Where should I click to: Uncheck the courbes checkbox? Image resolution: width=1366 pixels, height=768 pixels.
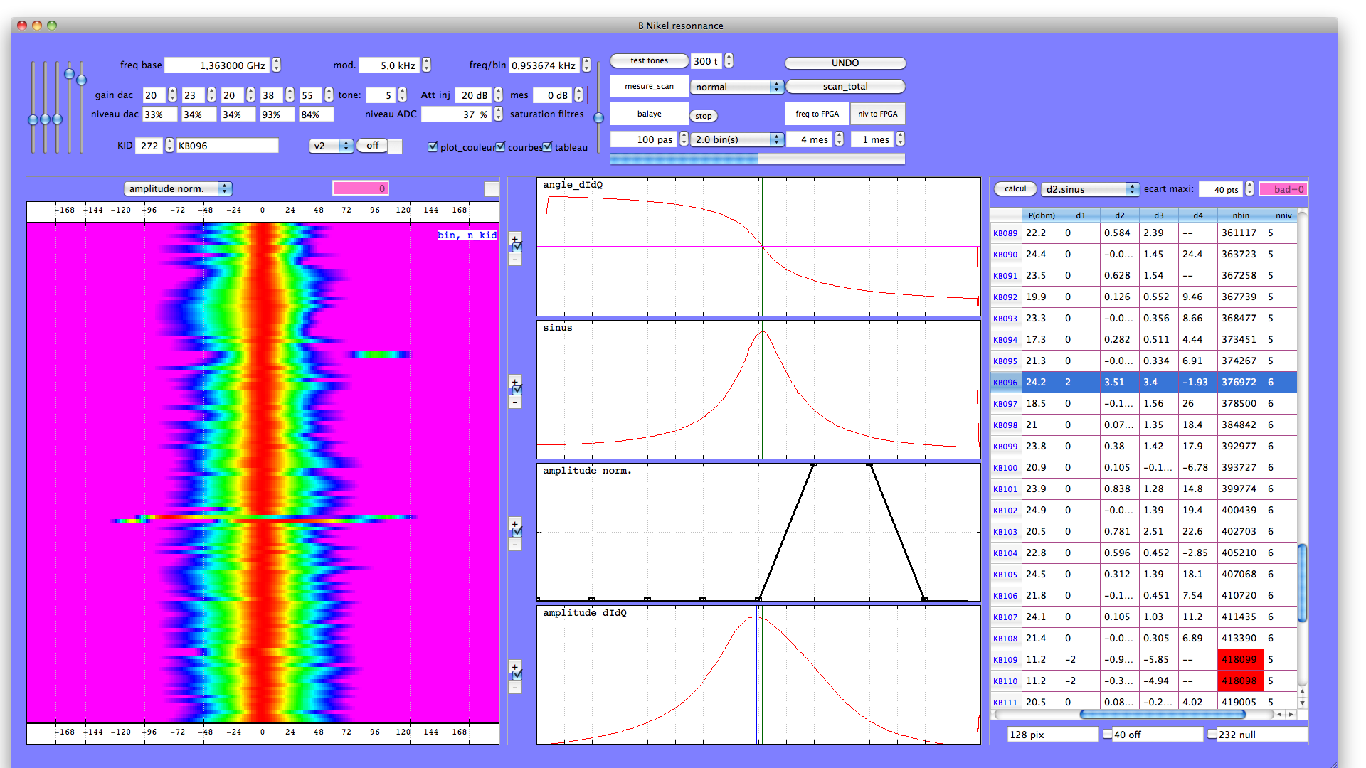click(501, 146)
